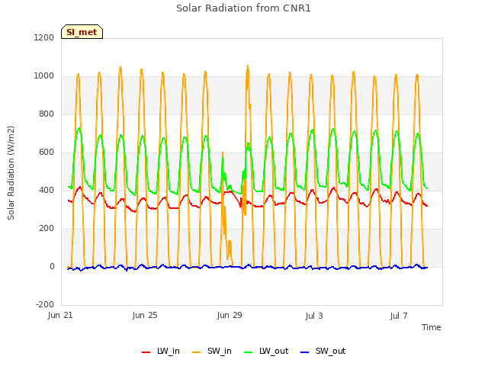Image resolution: width=488 pixels, height=366 pixels.
Task: Click the y-axis title Solar Radiation (W/m2)
Action: click(11, 173)
